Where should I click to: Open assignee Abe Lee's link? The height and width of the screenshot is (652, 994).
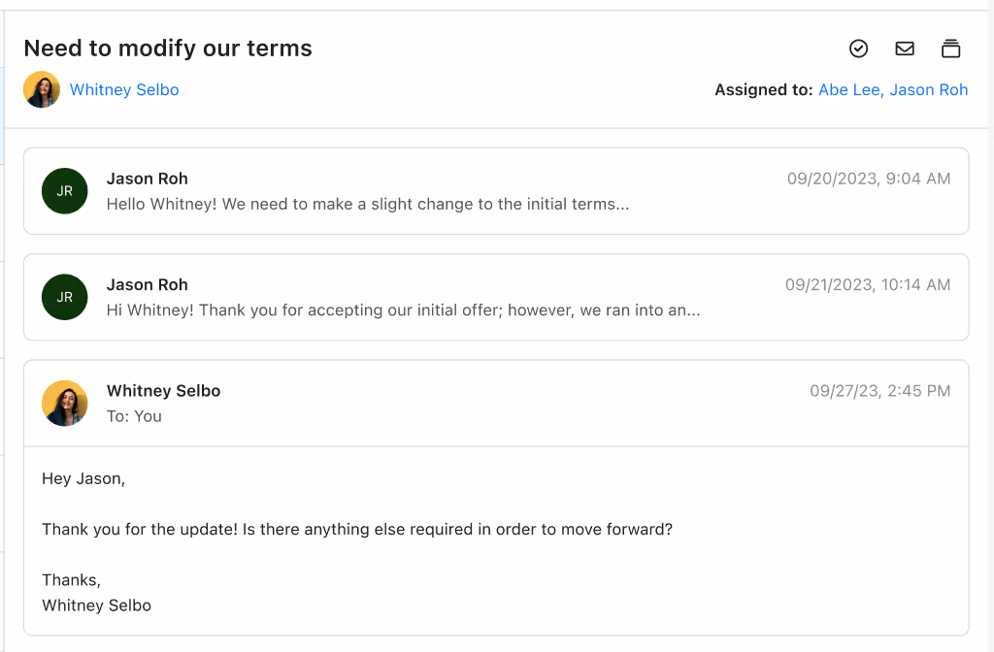click(850, 90)
